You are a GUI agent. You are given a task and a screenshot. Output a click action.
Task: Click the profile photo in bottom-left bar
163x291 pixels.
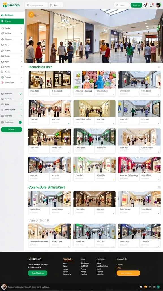tap(4, 287)
